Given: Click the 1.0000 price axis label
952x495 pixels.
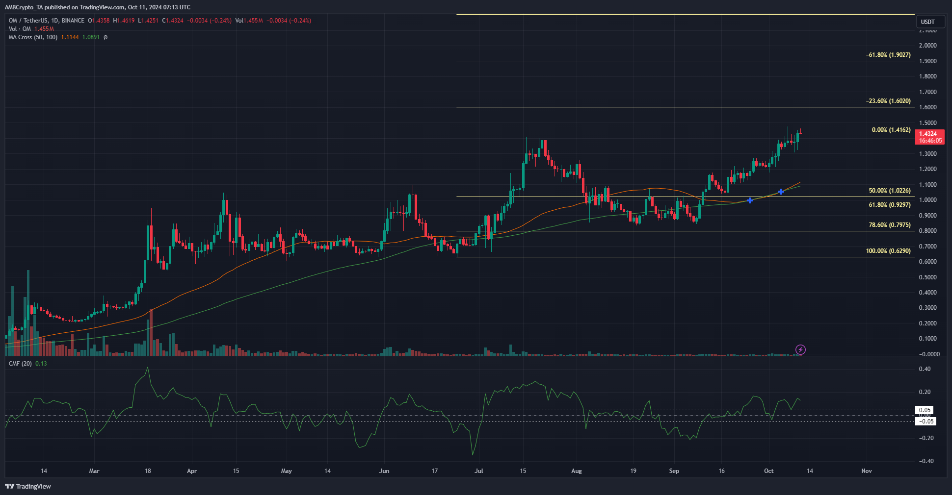Looking at the screenshot, I should pyautogui.click(x=927, y=200).
